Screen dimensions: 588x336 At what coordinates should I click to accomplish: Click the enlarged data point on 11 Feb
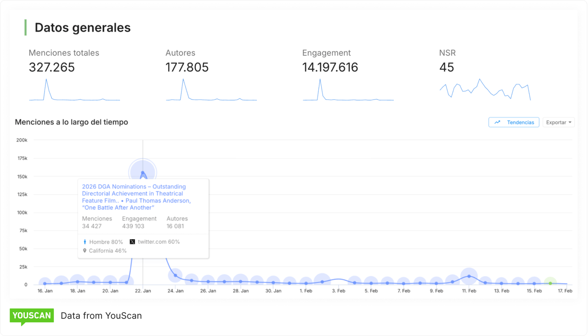coord(469,277)
